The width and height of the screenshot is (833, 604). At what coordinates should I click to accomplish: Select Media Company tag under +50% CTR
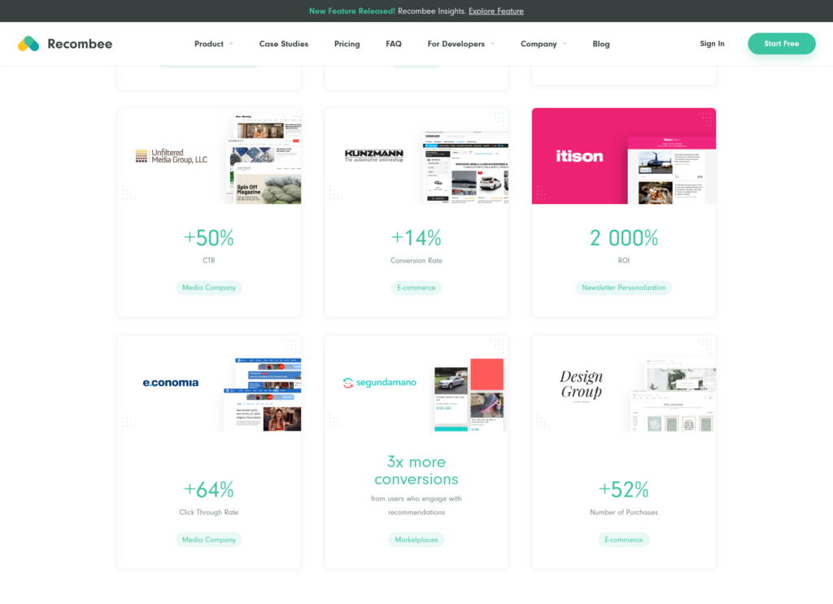click(209, 288)
